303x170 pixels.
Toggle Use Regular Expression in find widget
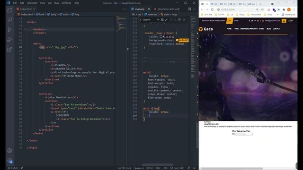tap(166, 20)
